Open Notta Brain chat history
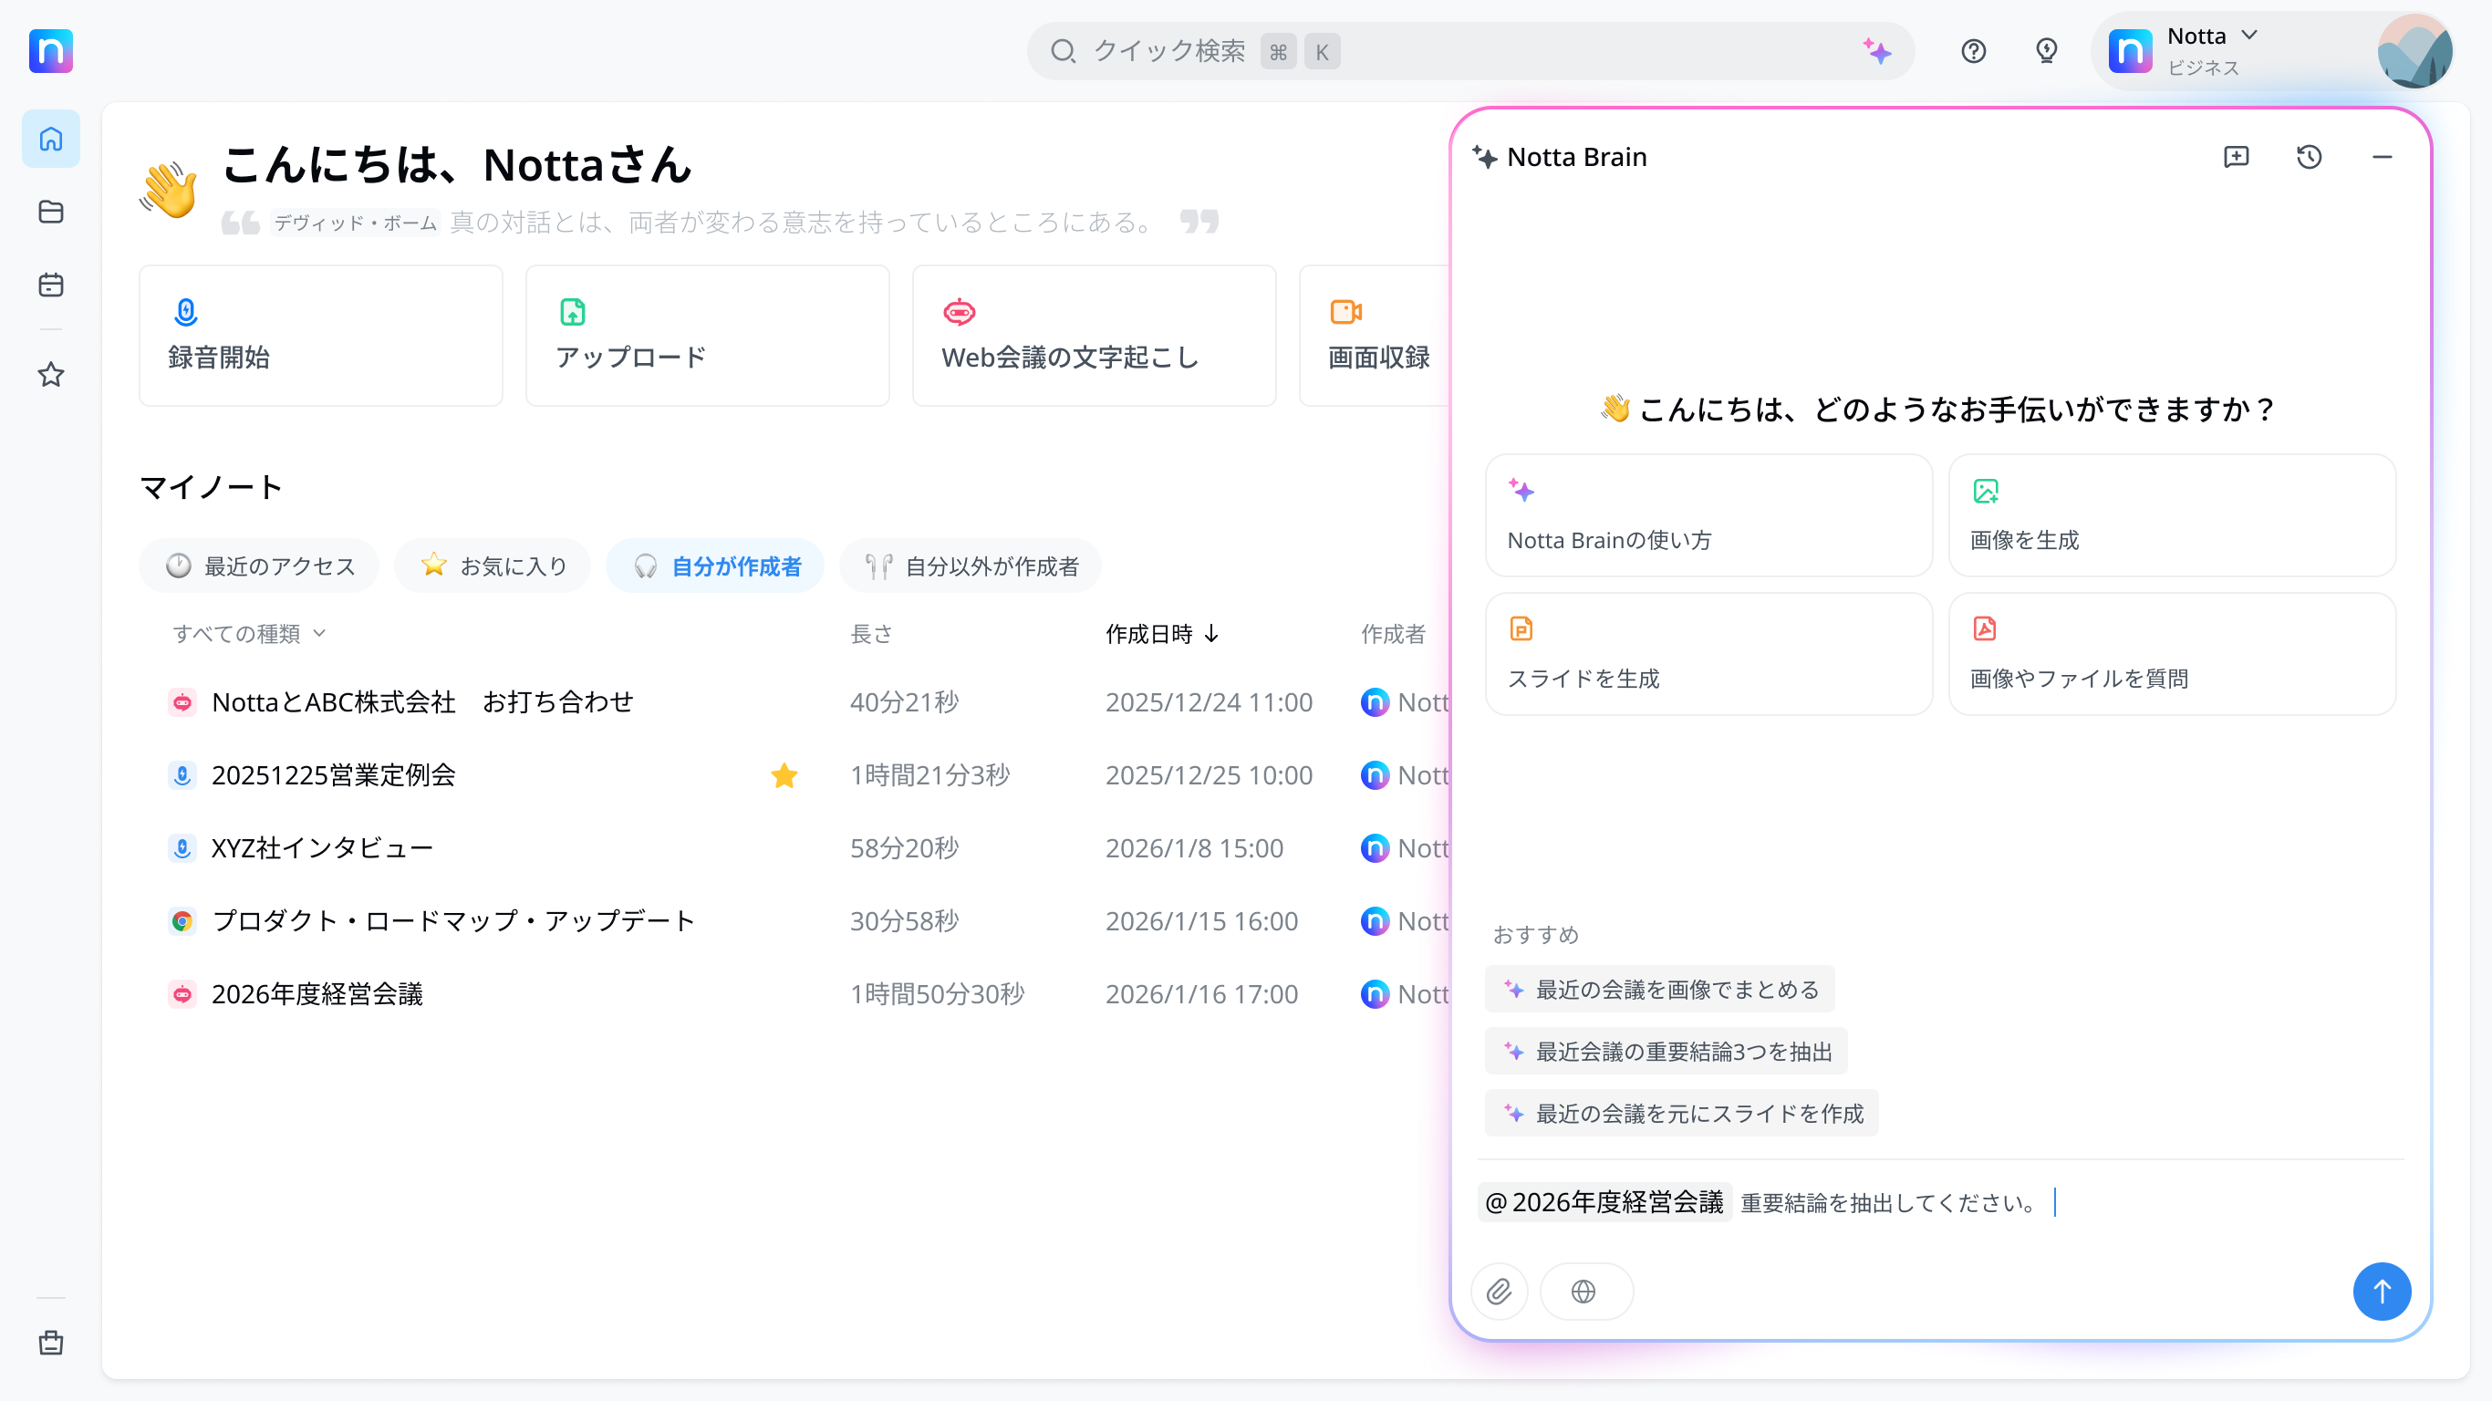Screen dimensions: 2492x1401 (2310, 157)
